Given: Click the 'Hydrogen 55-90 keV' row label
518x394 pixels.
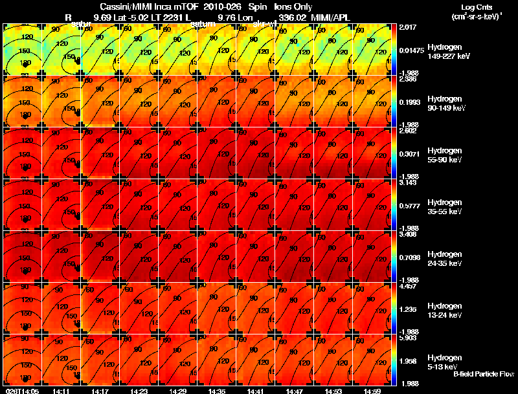Looking at the screenshot, I should coord(445,155).
